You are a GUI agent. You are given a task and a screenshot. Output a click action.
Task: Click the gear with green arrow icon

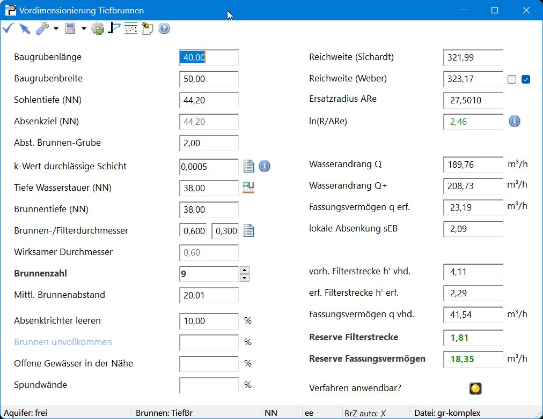click(98, 29)
